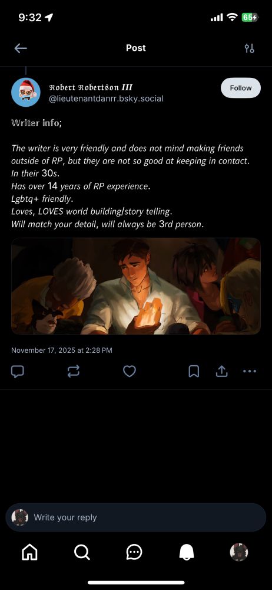The image size is (272, 590).
Task: Focus the Write your reply field
Action: (136, 517)
